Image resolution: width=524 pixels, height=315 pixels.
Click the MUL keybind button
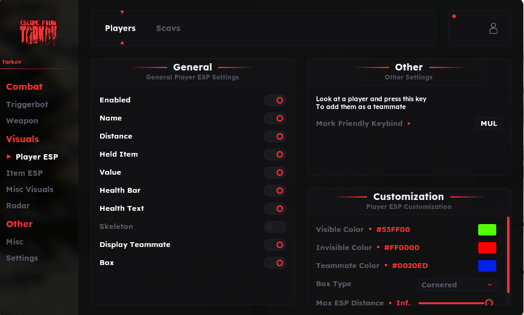(489, 123)
